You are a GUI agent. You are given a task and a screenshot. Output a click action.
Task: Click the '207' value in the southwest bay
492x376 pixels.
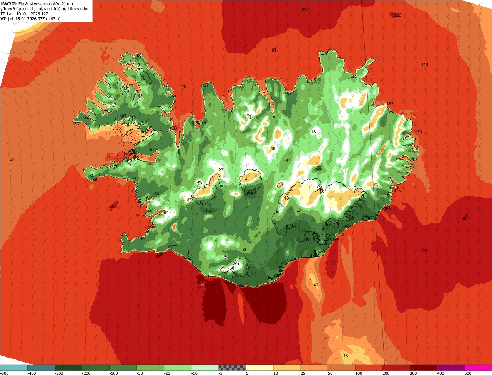113,206
